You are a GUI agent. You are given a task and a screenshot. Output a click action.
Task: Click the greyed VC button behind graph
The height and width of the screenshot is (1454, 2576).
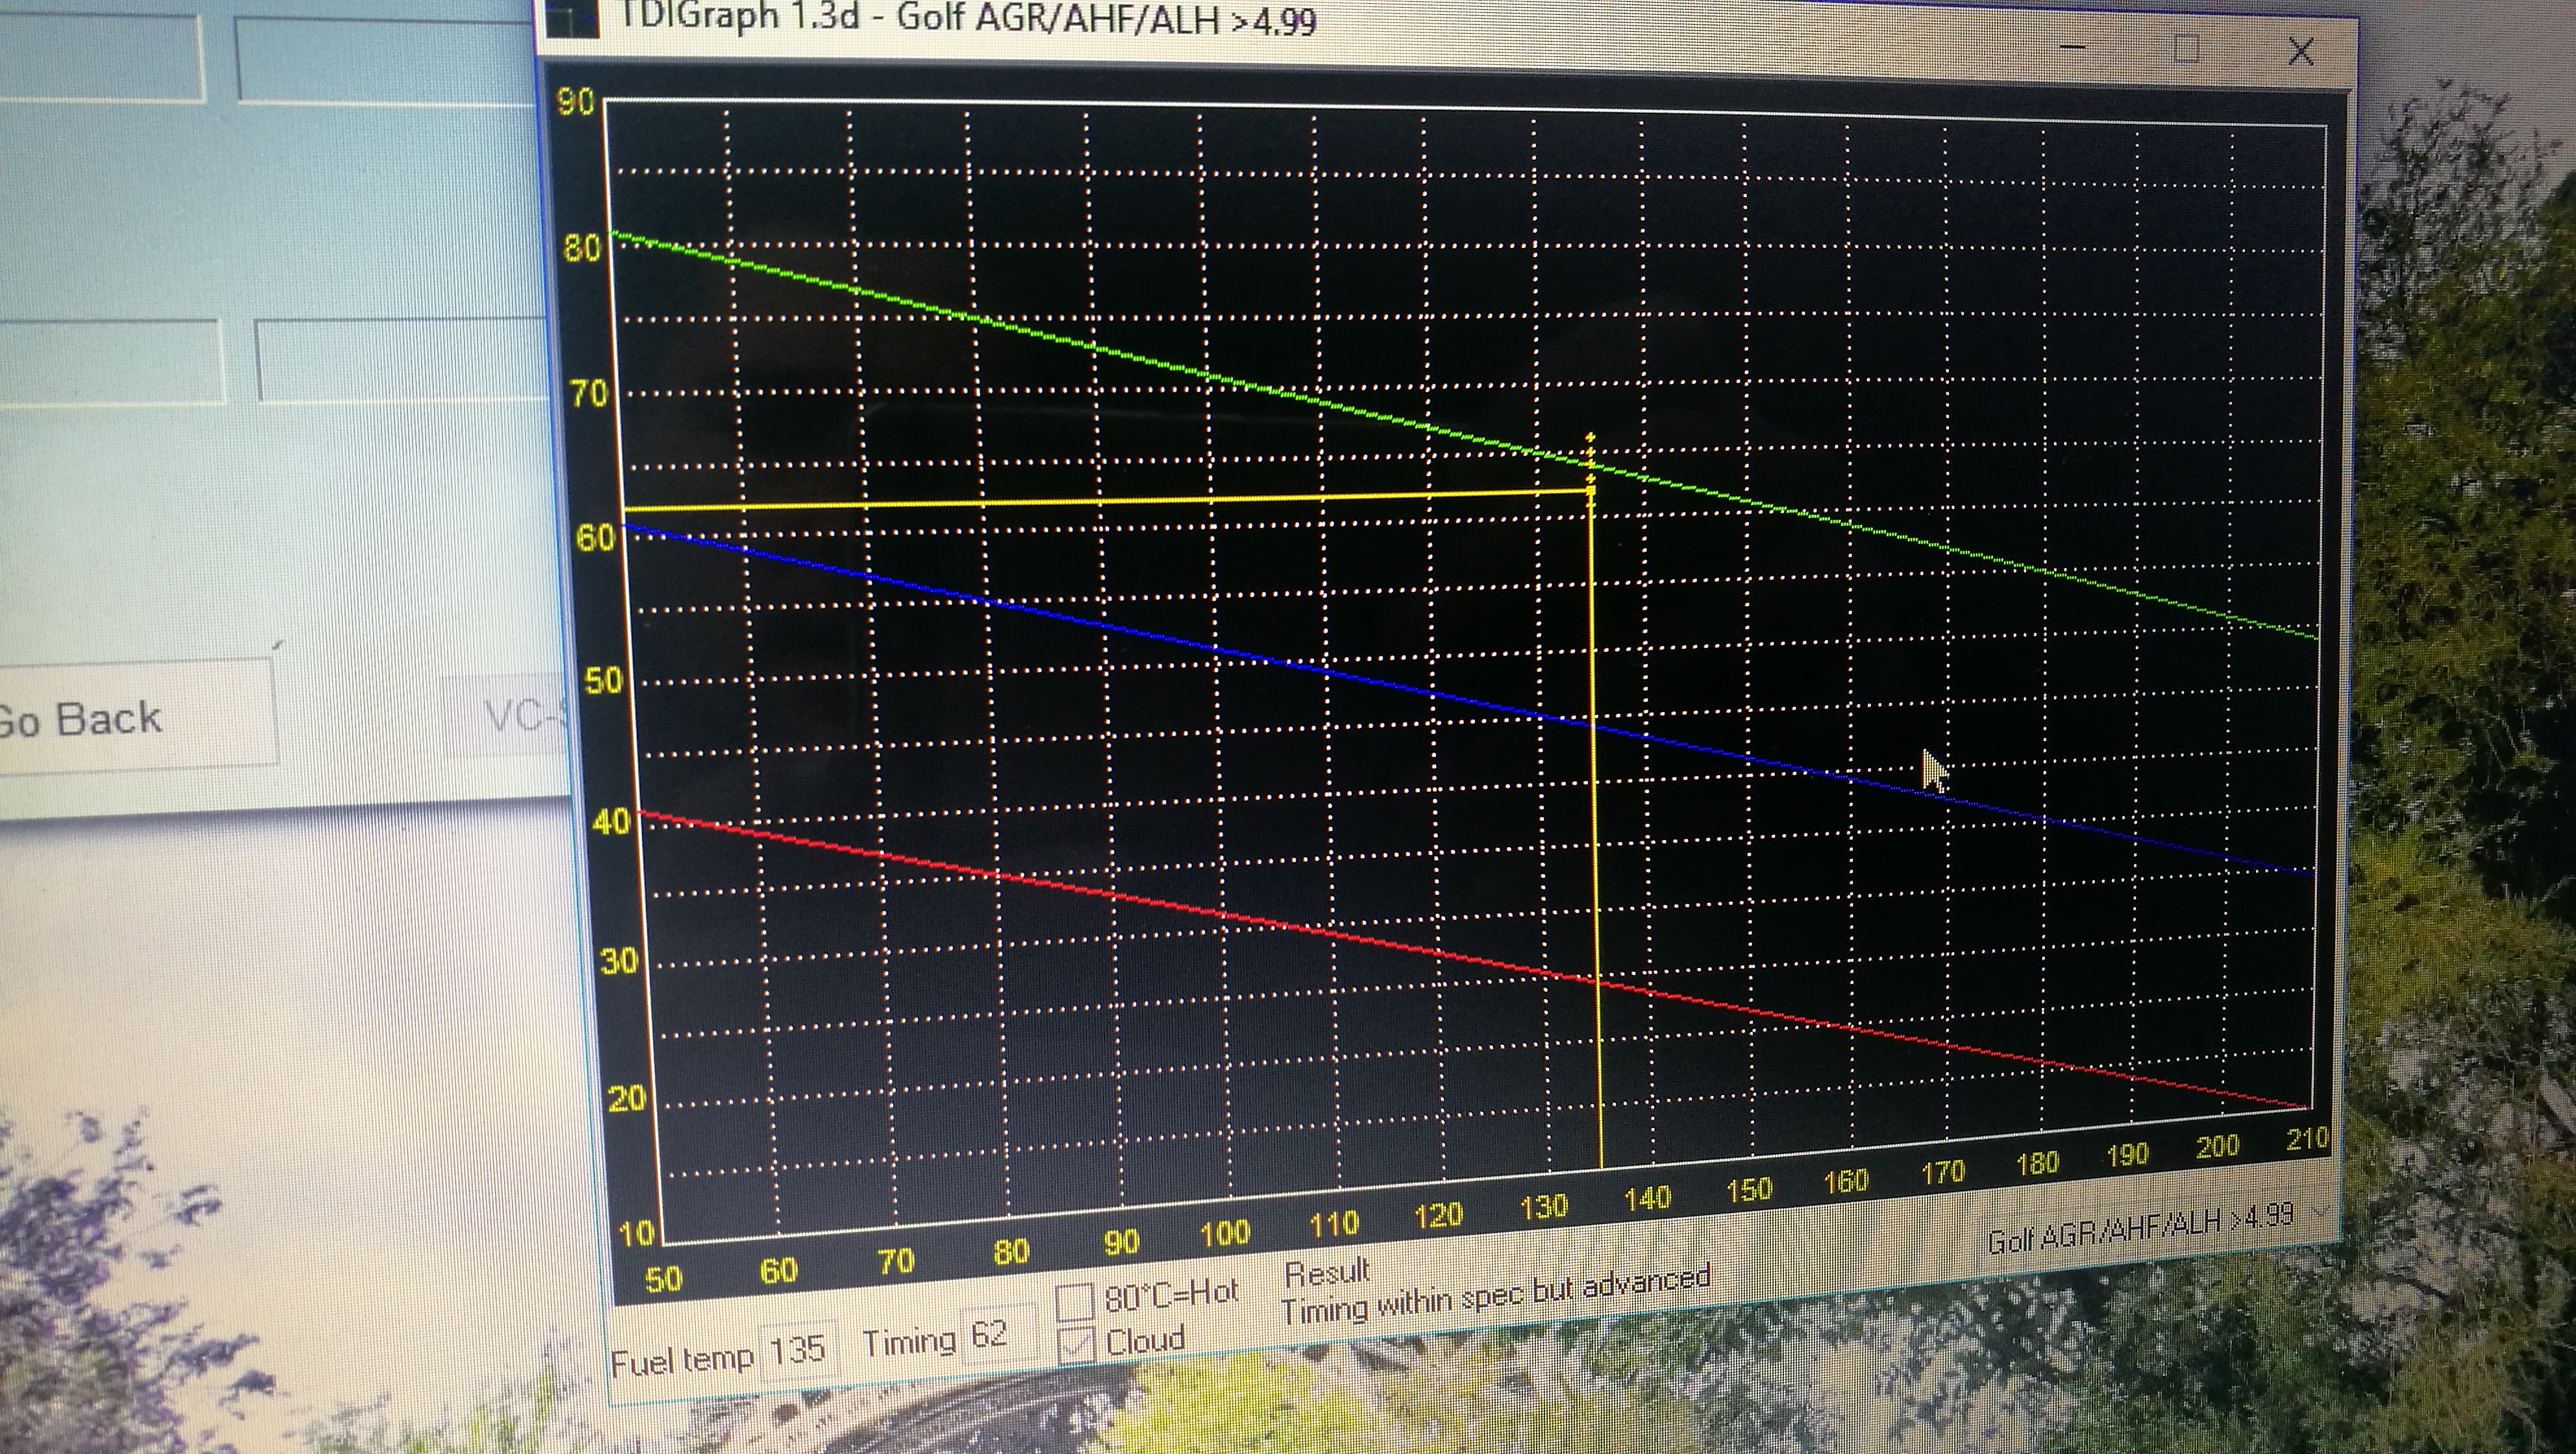tap(515, 717)
